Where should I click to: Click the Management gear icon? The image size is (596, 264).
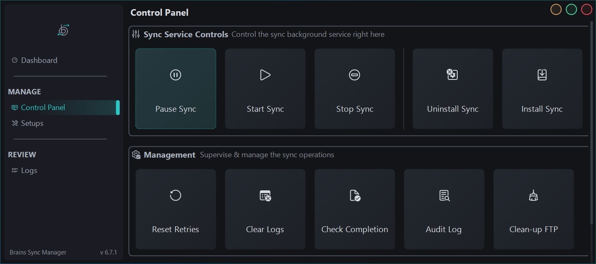click(136, 155)
